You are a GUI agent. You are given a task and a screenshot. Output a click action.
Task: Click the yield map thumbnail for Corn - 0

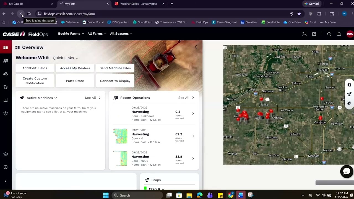click(x=120, y=136)
